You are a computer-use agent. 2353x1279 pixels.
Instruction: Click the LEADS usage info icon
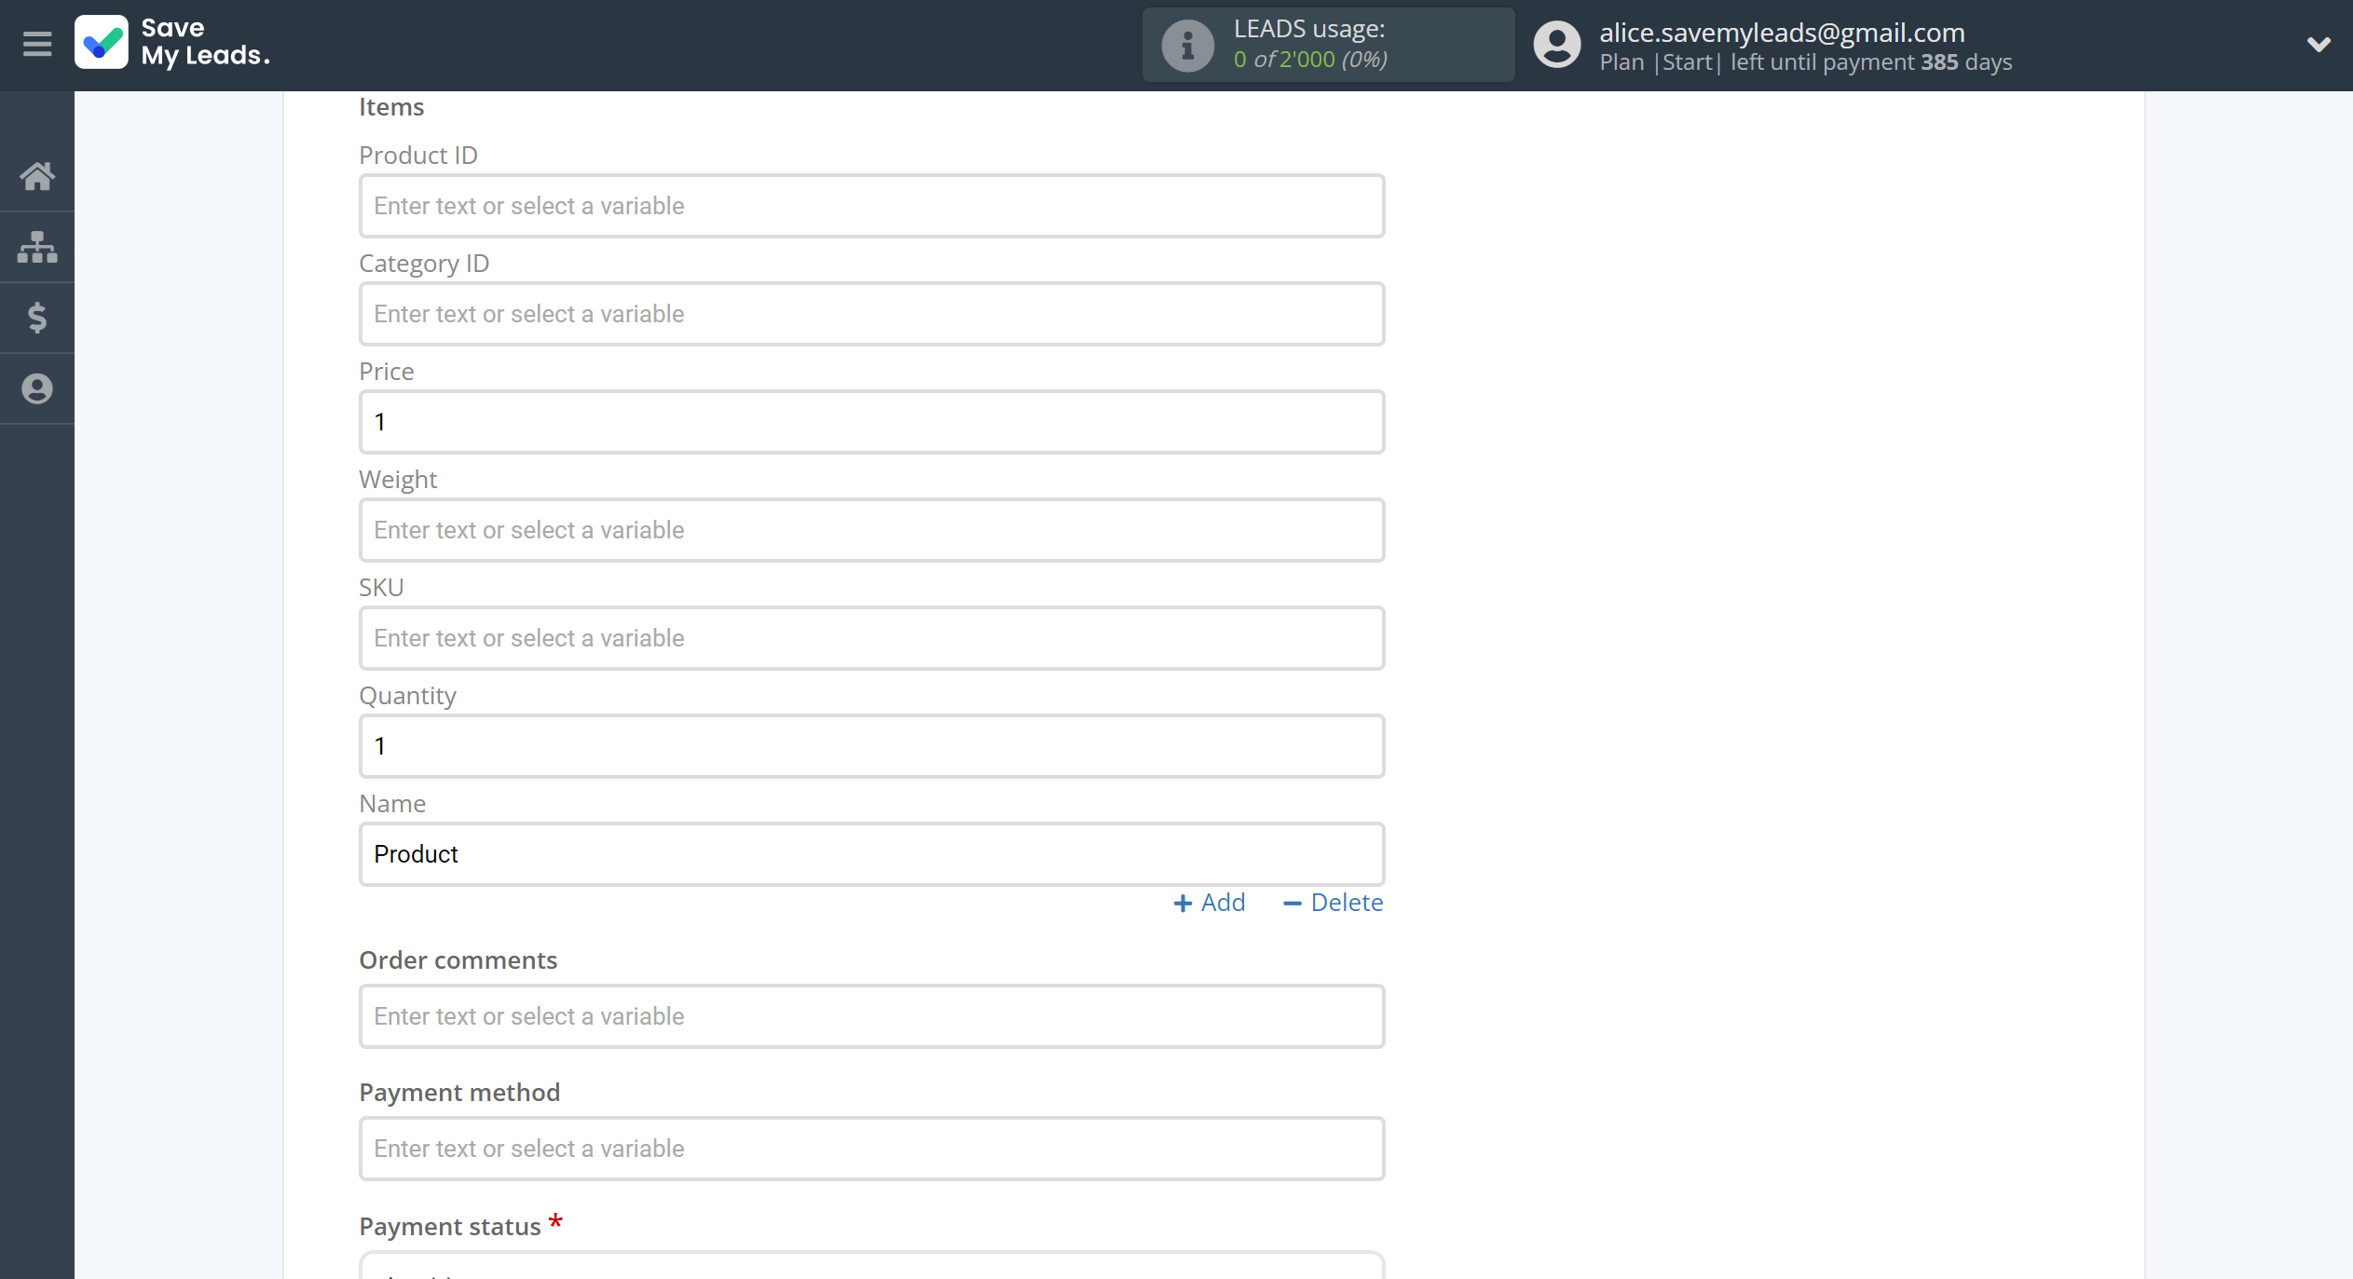1187,45
